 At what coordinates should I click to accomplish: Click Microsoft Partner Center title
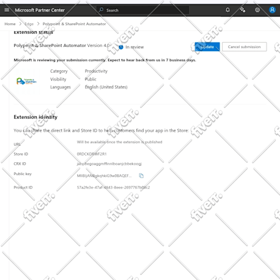pos(40,10)
